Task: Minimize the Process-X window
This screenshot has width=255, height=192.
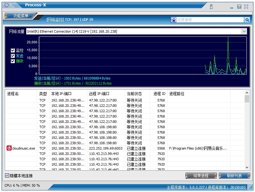Action: coord(232,7)
